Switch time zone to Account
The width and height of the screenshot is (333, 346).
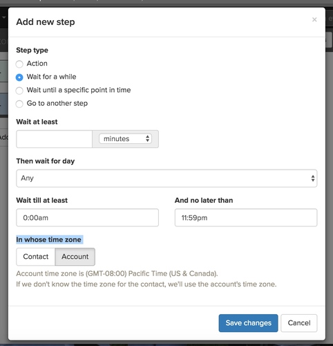[x=75, y=257]
